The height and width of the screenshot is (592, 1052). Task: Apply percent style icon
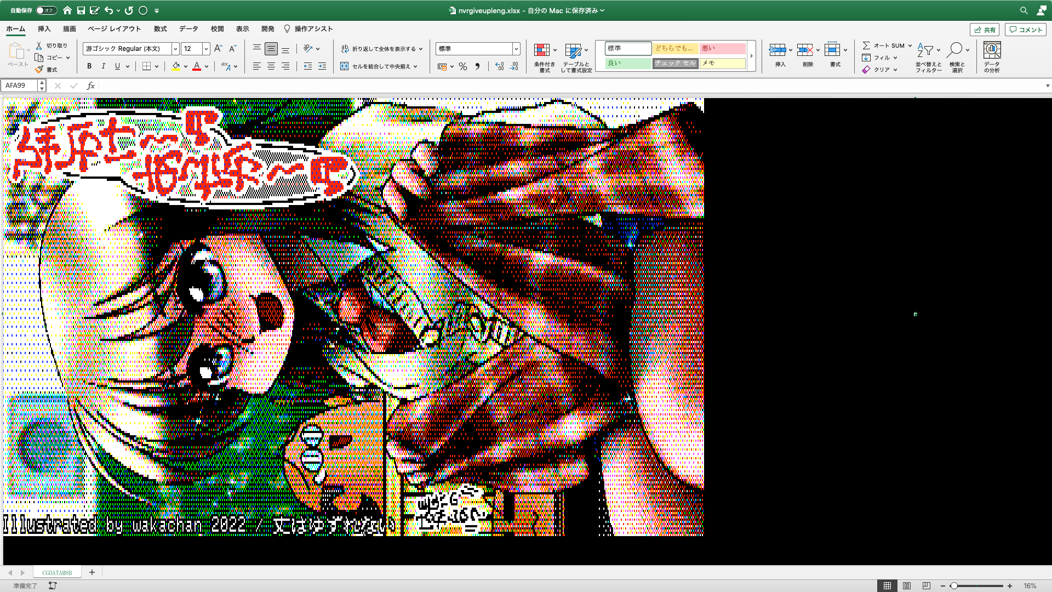click(463, 66)
